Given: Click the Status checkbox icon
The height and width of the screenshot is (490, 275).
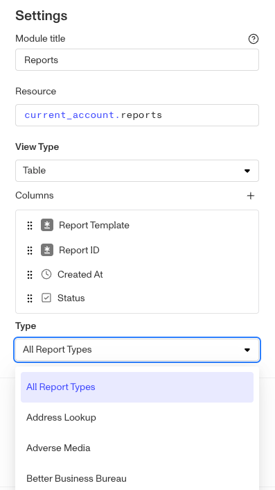Looking at the screenshot, I should [46, 298].
